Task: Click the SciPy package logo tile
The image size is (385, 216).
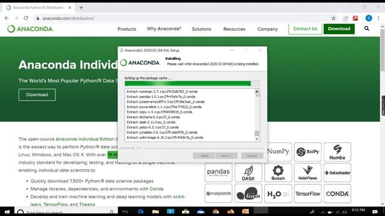Action: click(307, 152)
